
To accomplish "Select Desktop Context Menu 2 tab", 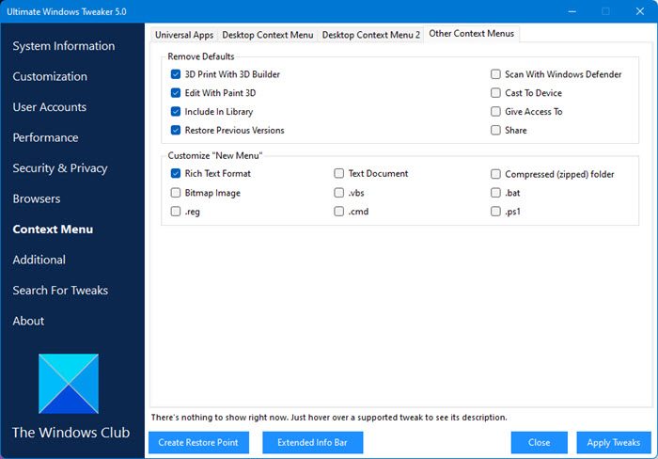I will point(370,35).
